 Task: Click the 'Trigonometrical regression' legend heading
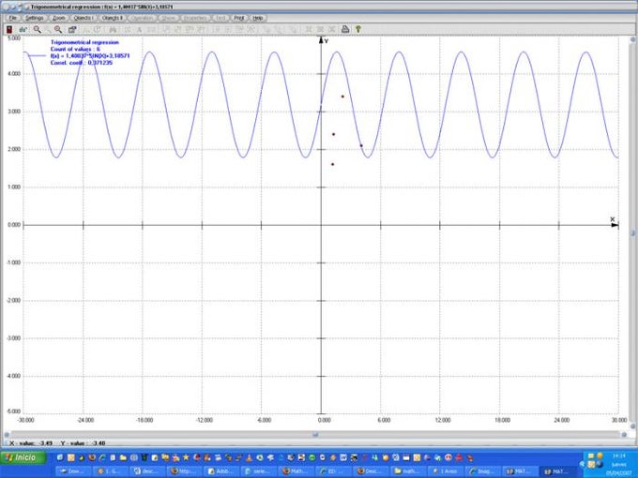84,42
